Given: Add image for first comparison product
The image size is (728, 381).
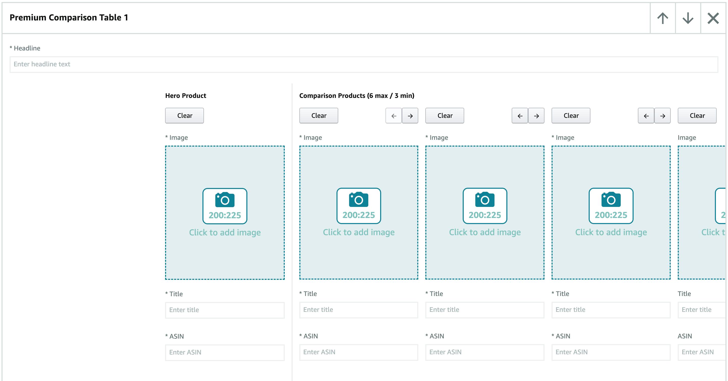Looking at the screenshot, I should 359,213.
